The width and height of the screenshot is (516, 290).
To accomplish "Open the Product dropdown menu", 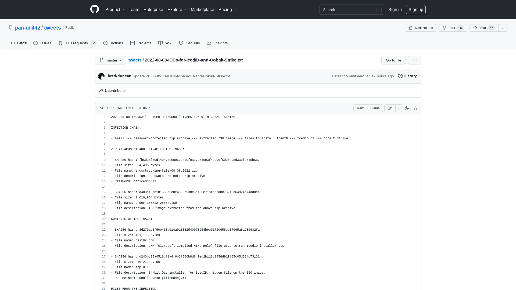I will click(x=115, y=10).
